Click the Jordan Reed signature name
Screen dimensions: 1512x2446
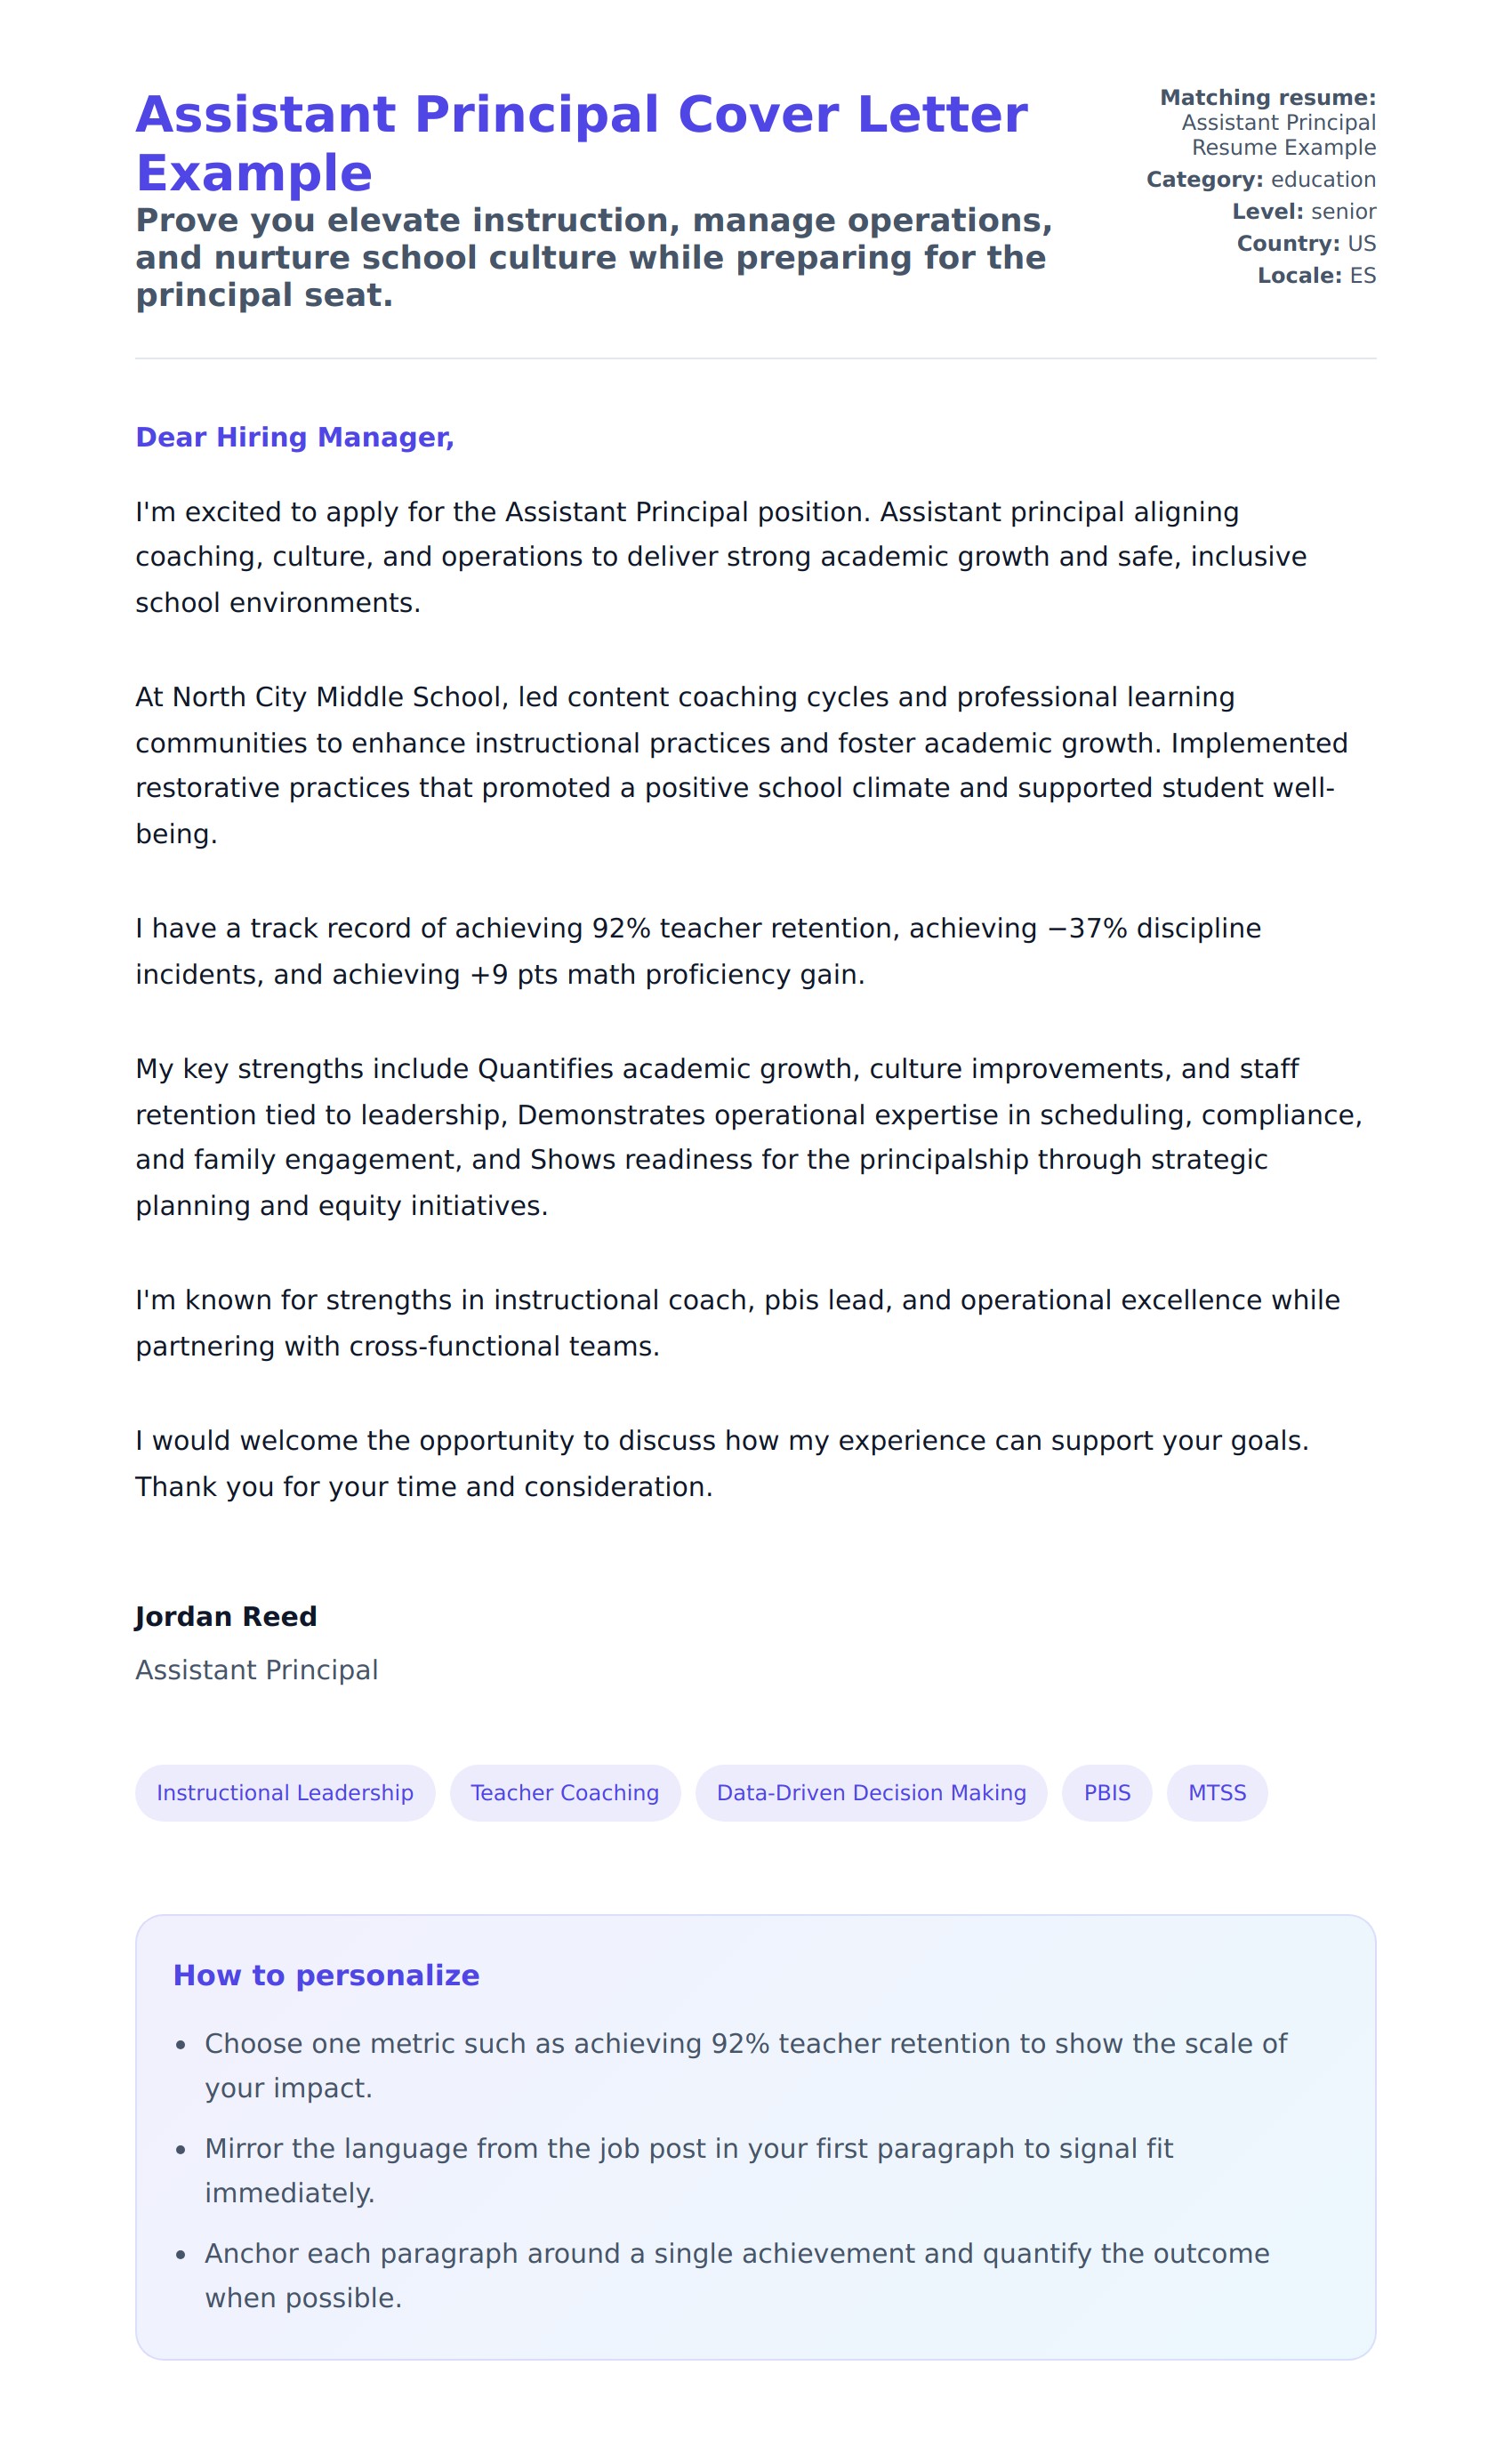(226, 1617)
